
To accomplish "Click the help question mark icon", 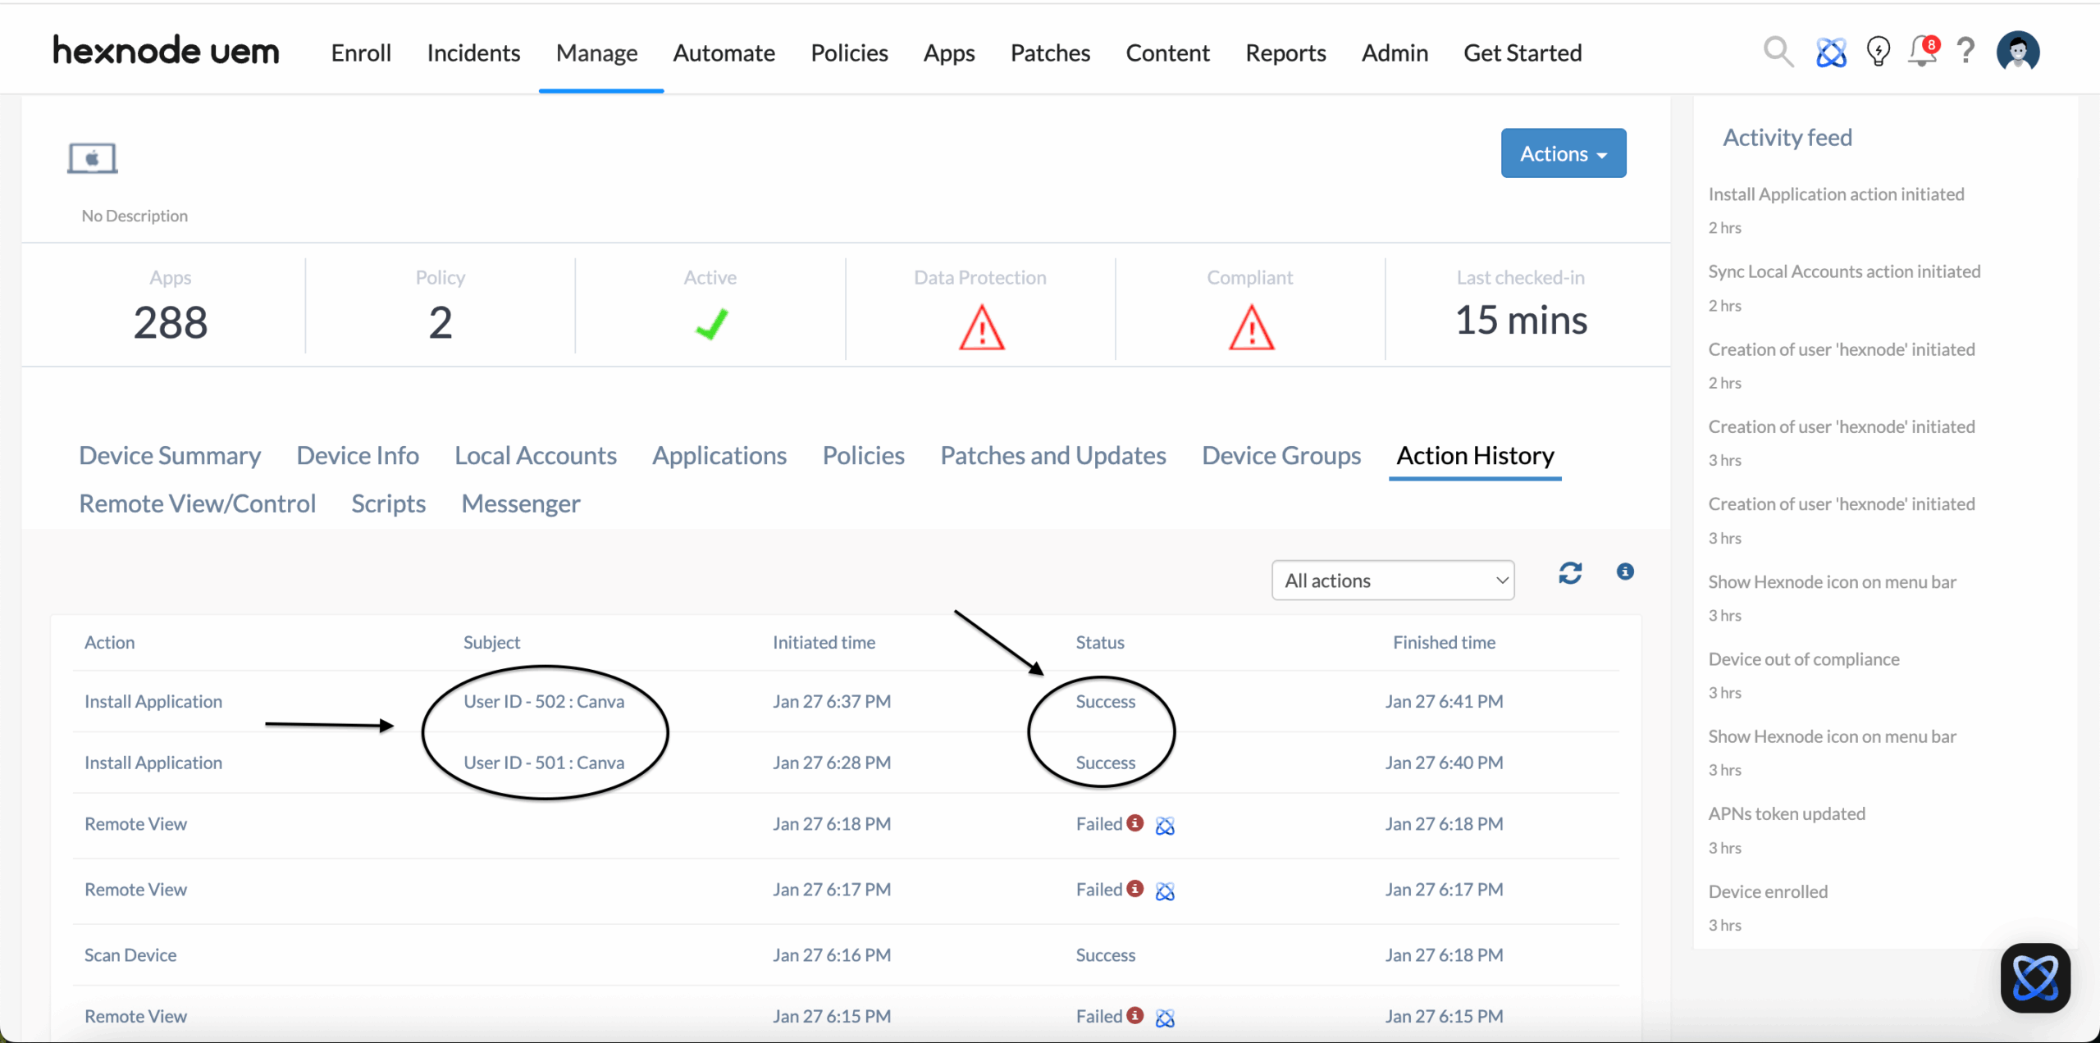I will 1965,52.
